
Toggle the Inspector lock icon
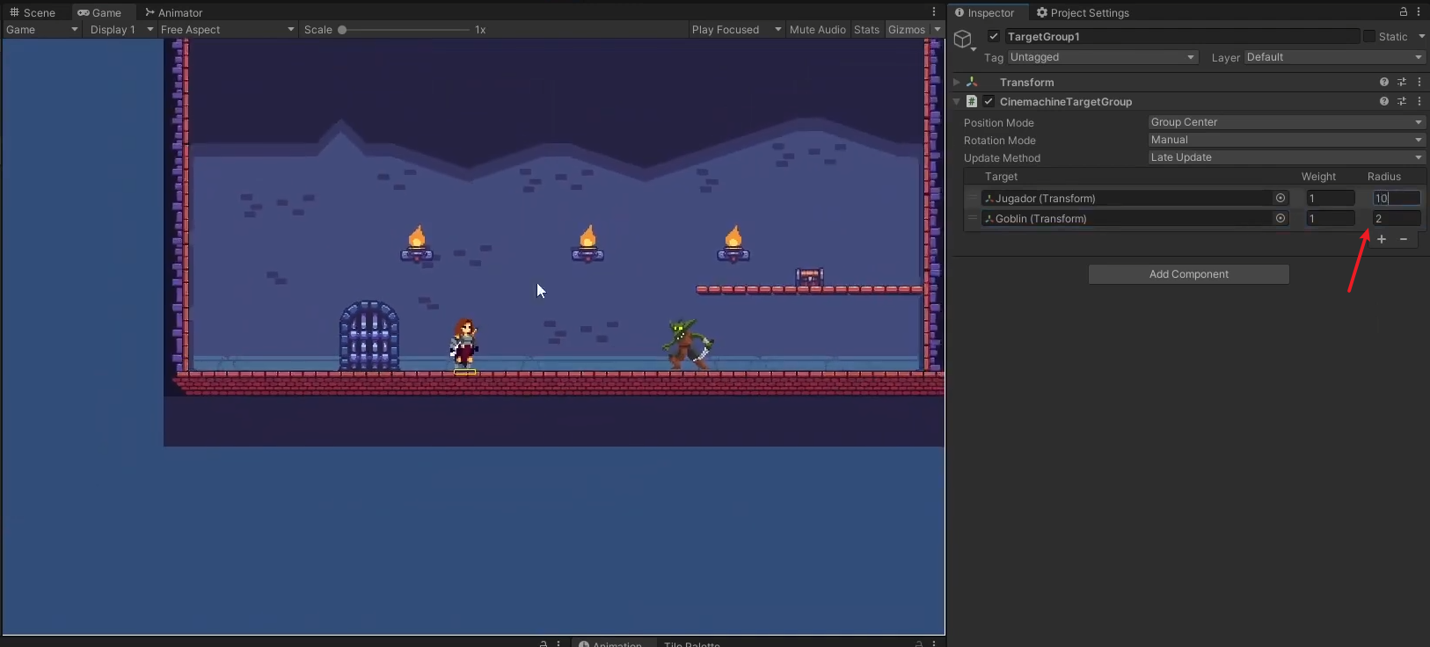tap(1404, 11)
